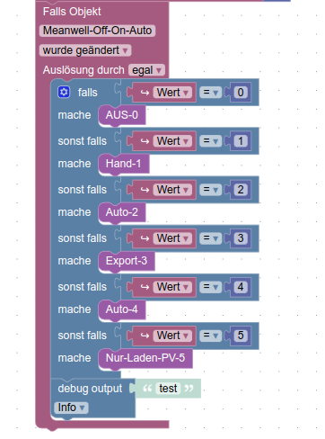The image size is (325, 439).
Task: Edit the number value 3
Action: [241, 238]
